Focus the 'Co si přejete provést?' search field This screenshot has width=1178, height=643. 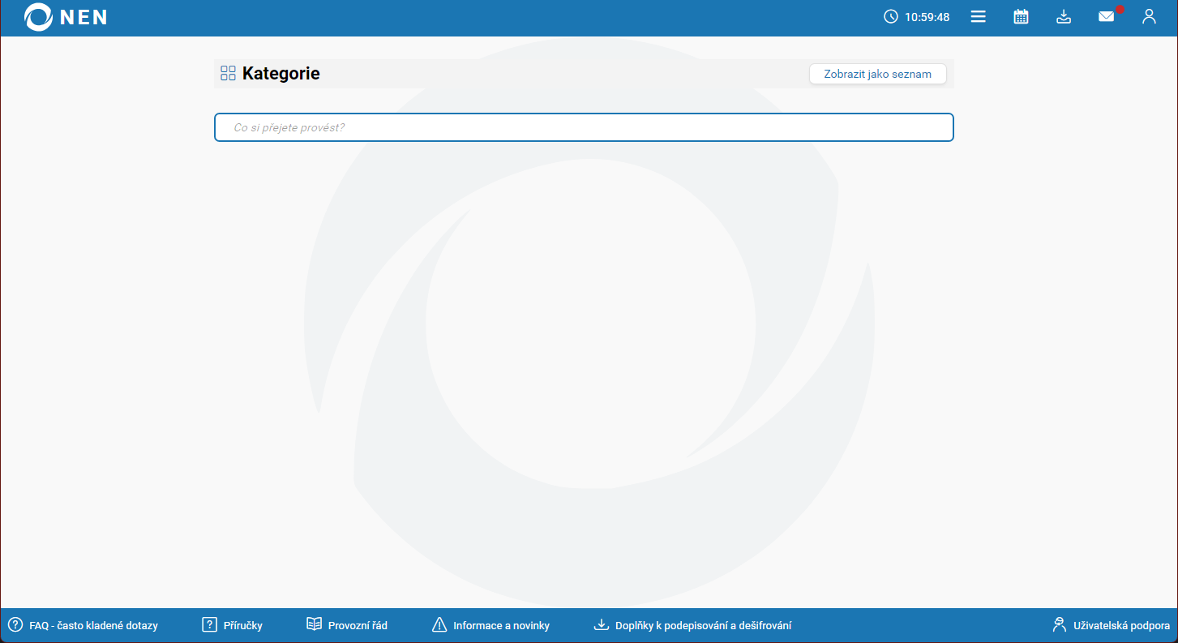[x=584, y=127]
